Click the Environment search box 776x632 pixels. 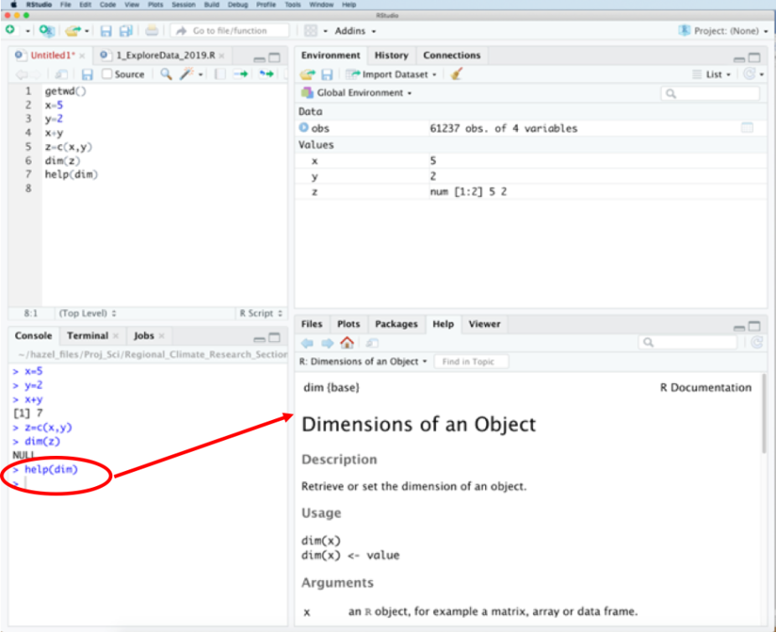tap(710, 93)
